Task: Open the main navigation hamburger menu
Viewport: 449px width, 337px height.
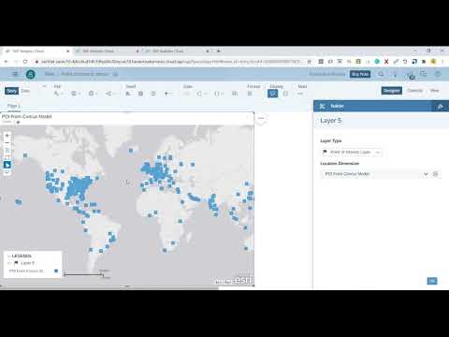Action: (15, 74)
